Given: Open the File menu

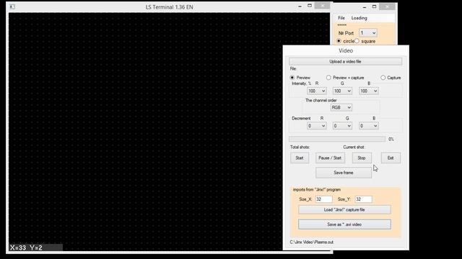Looking at the screenshot, I should click(341, 18).
